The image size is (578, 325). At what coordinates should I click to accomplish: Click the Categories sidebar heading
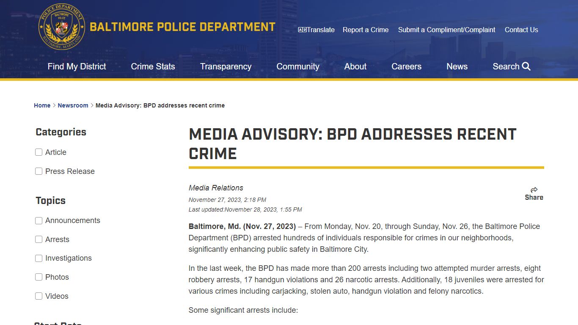pyautogui.click(x=61, y=132)
